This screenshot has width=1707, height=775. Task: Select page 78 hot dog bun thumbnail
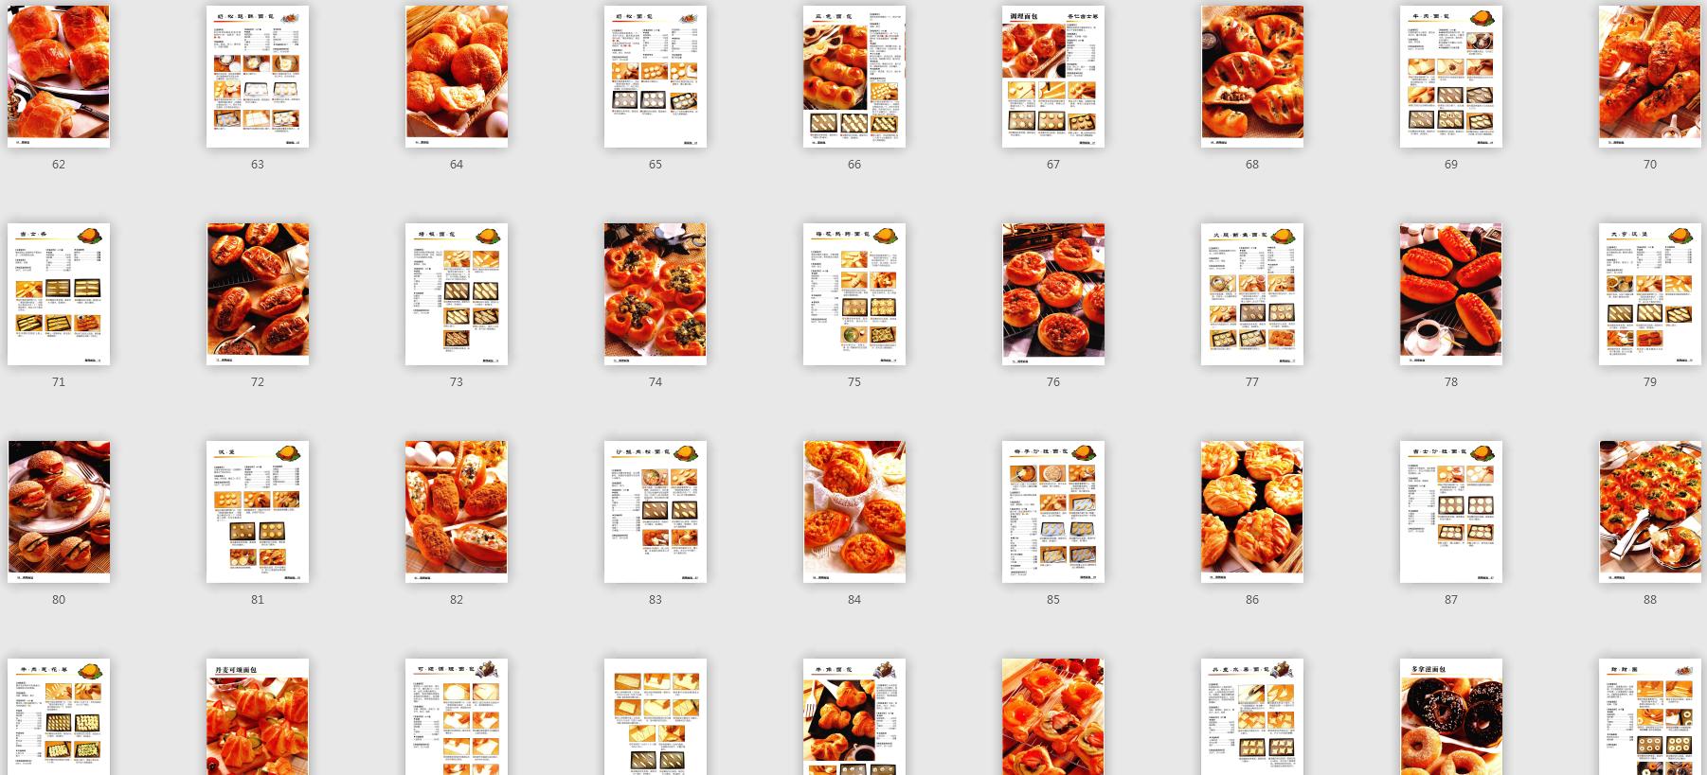coord(1451,293)
